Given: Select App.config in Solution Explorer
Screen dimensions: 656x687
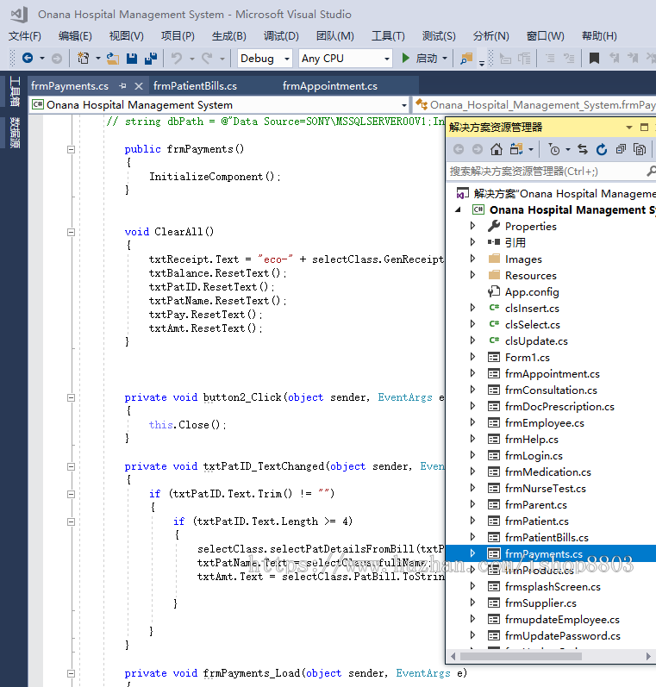Looking at the screenshot, I should [x=532, y=292].
